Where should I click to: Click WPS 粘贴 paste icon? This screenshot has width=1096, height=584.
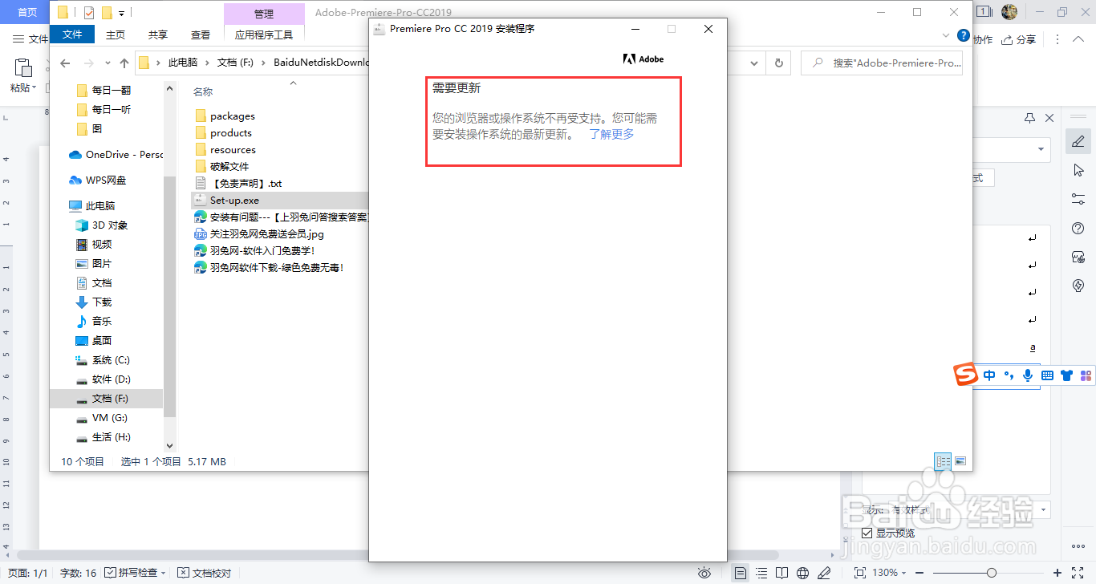coord(22,67)
